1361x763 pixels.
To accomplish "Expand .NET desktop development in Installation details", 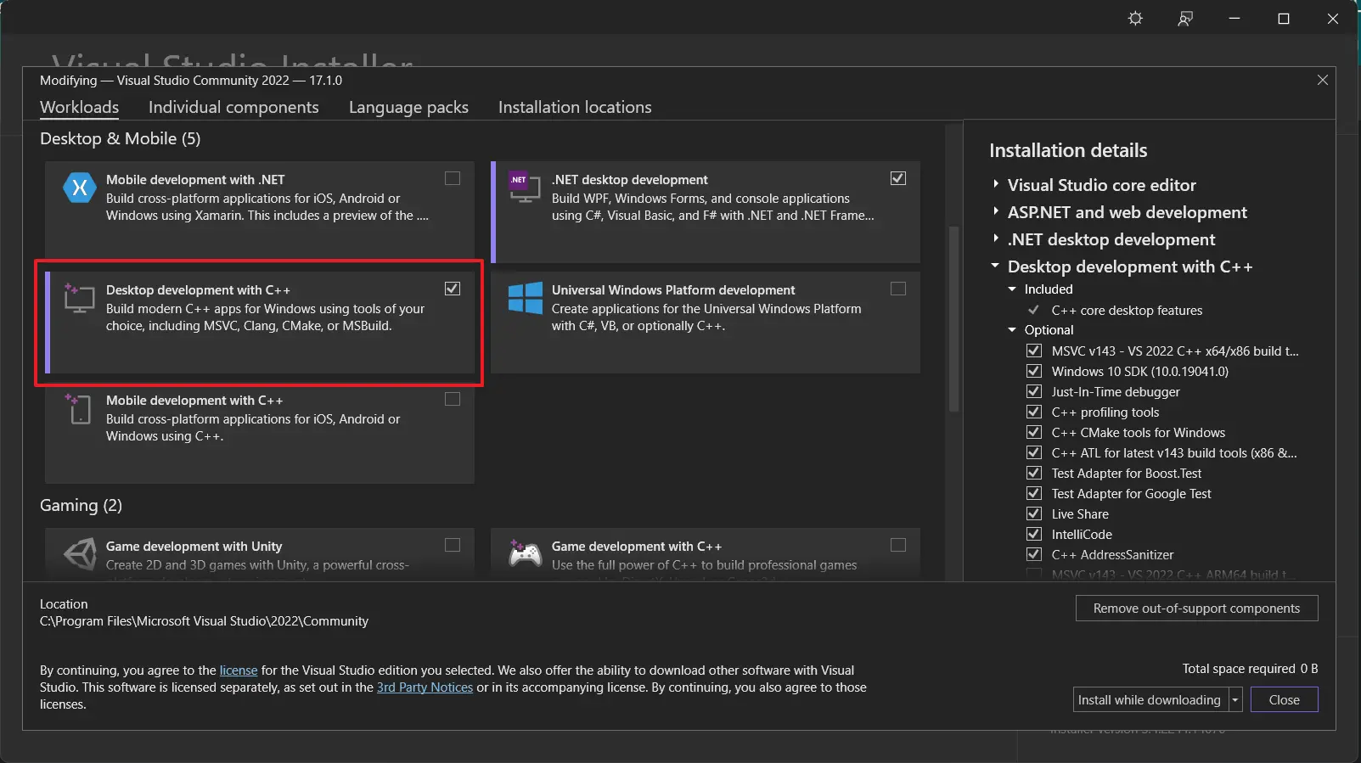I will click(996, 238).
